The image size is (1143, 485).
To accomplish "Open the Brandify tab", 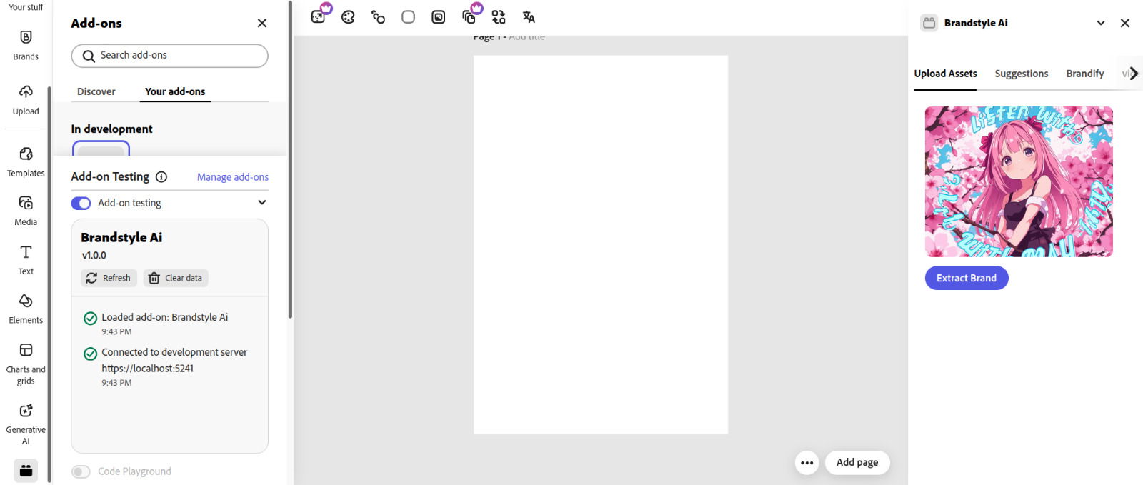I will click(x=1085, y=74).
